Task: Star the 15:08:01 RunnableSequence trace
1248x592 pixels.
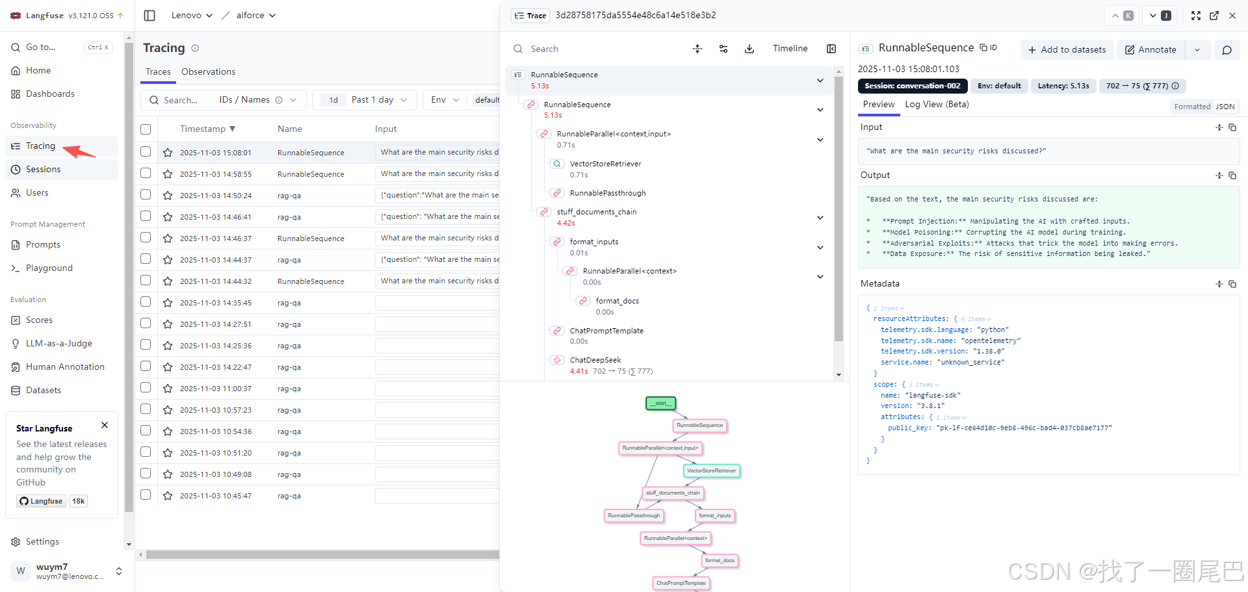Action: (168, 153)
